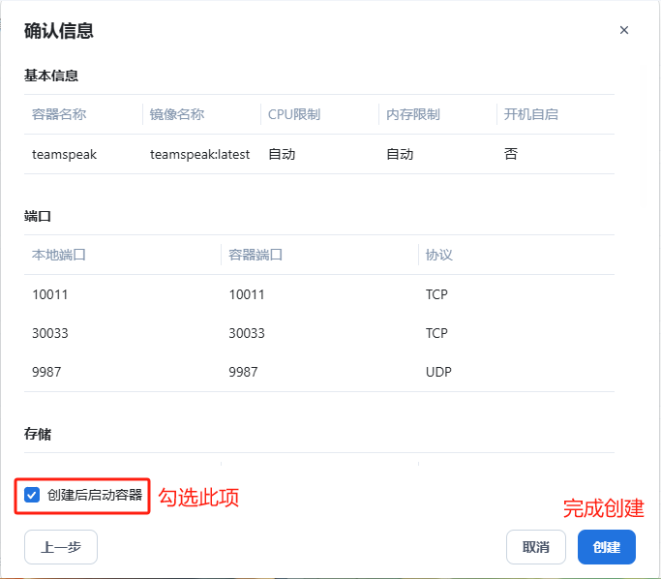Click the 协议 column header
Viewport: 661px width, 579px height.
pos(438,255)
